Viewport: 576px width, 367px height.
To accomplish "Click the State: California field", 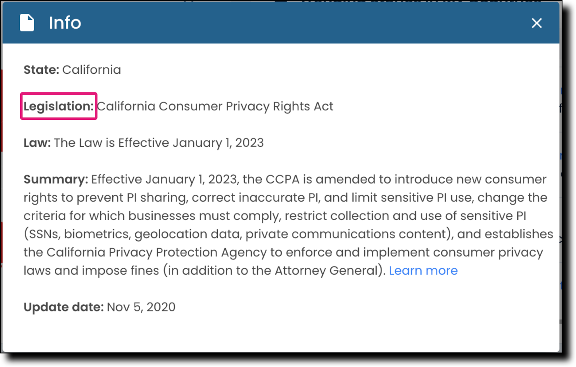I will coord(72,69).
